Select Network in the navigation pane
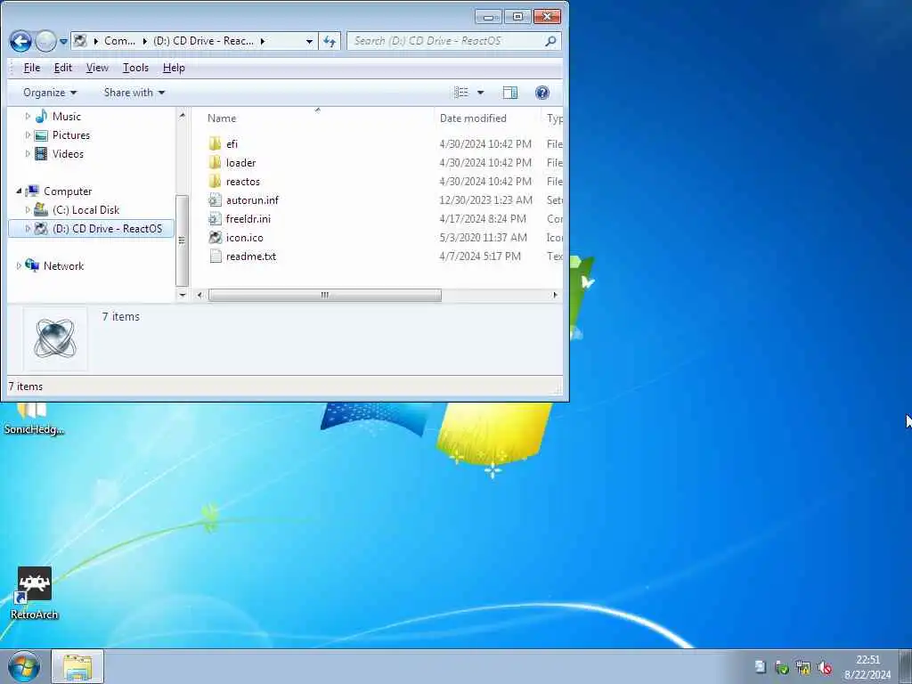912x684 pixels. coord(63,265)
